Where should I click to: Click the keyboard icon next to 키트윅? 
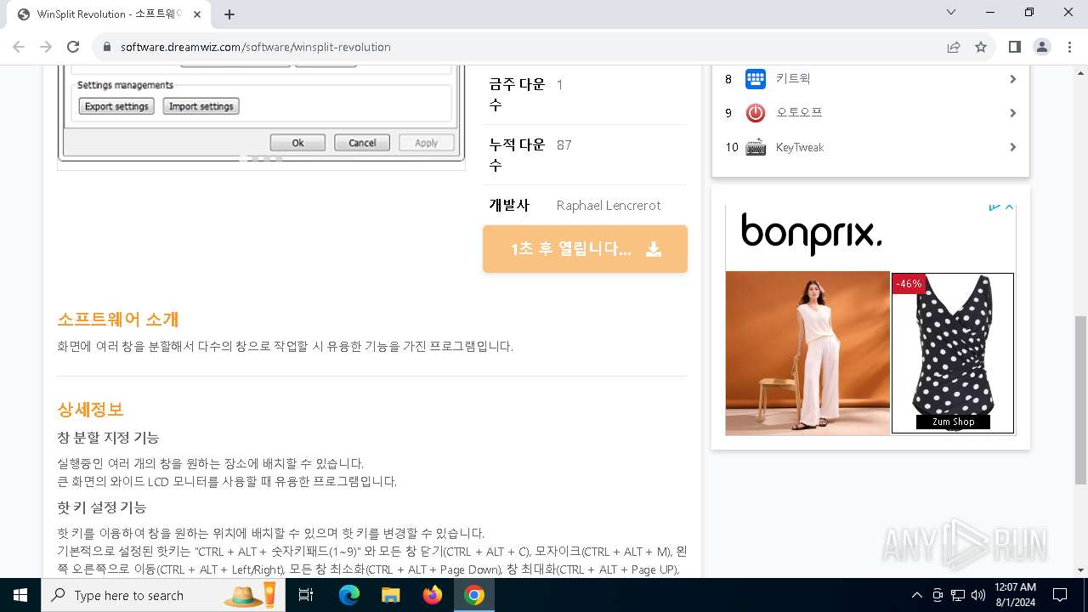pyautogui.click(x=756, y=79)
